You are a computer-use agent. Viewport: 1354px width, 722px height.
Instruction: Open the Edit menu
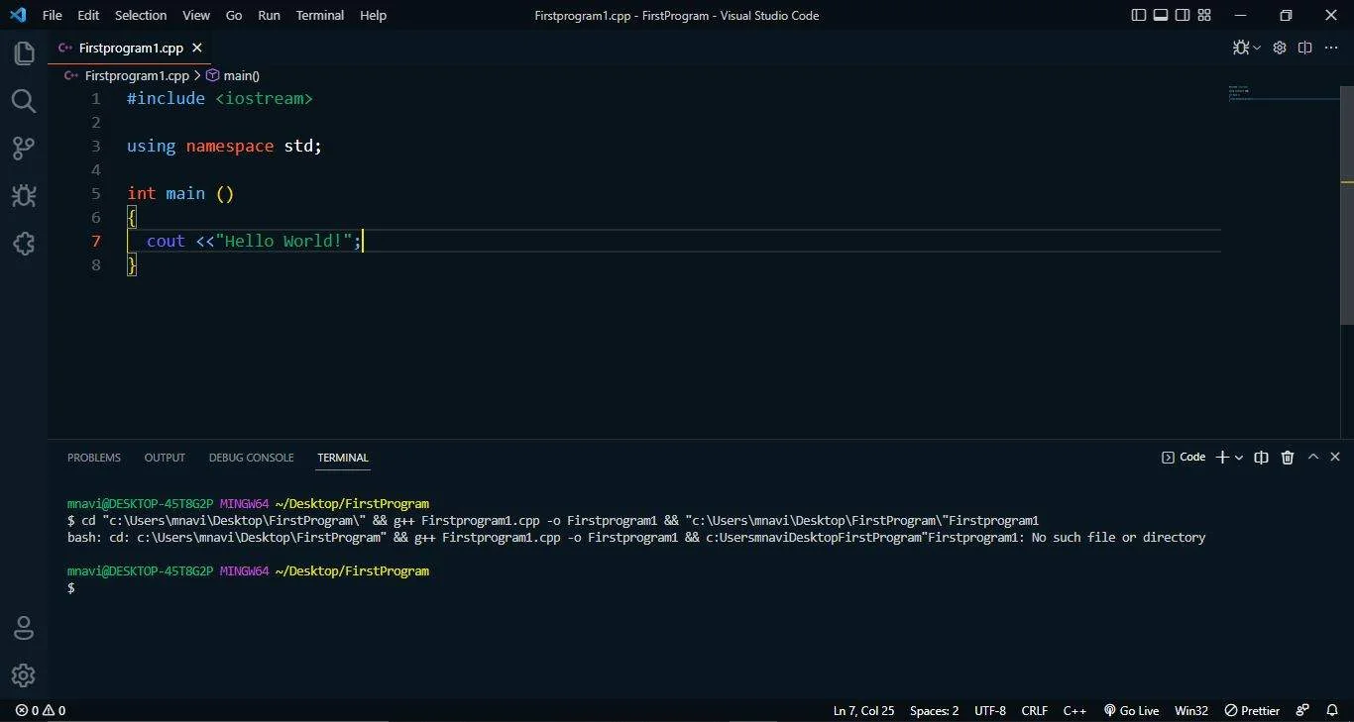pos(88,15)
